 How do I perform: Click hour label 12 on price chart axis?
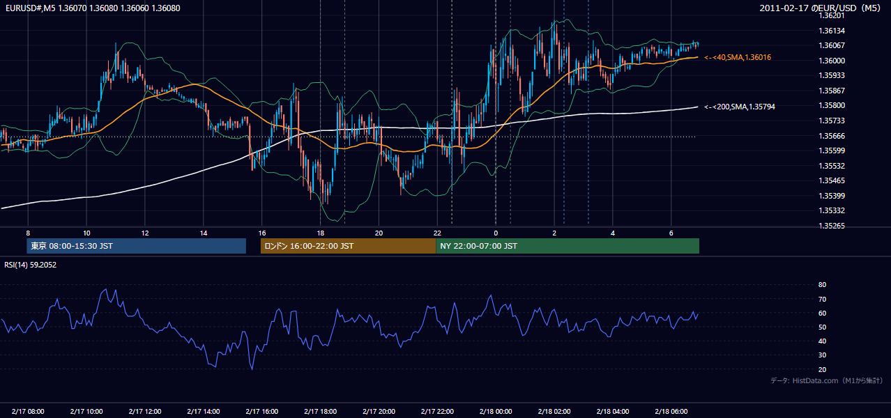coord(145,233)
